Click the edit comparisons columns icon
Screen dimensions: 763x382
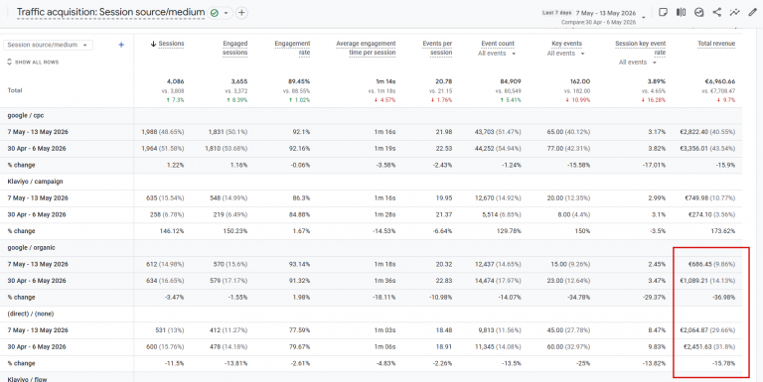tap(681, 13)
